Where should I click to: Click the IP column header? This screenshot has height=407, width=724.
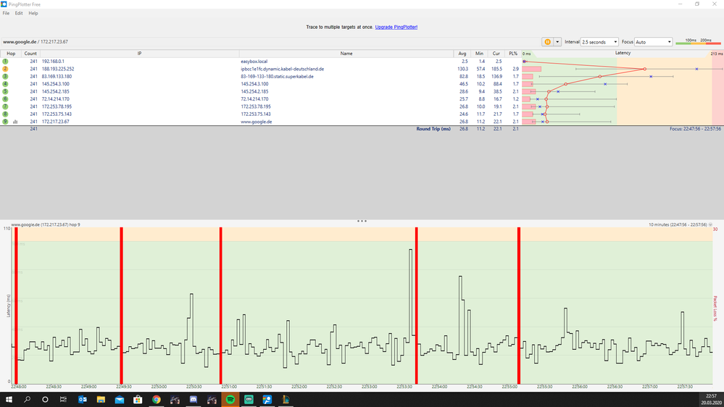point(139,54)
